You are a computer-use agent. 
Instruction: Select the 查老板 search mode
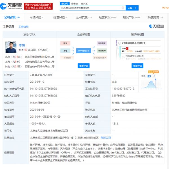tap(74, 3)
